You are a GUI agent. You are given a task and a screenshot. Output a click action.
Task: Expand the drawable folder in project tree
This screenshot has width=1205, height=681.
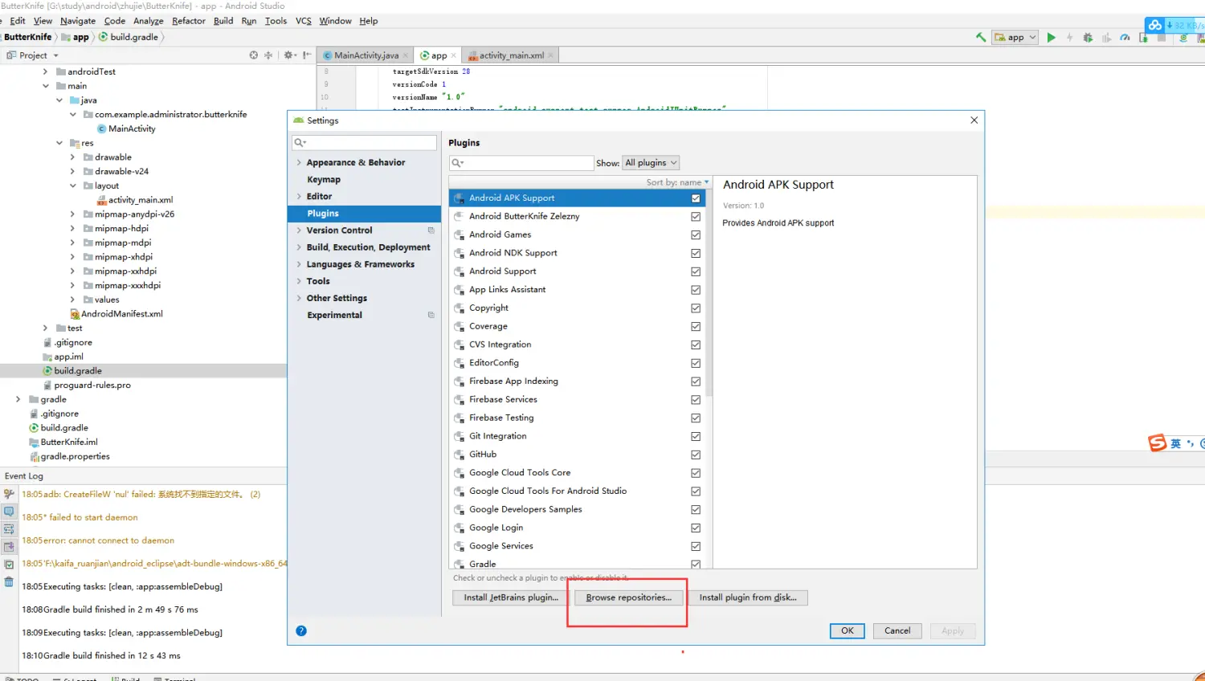point(72,157)
